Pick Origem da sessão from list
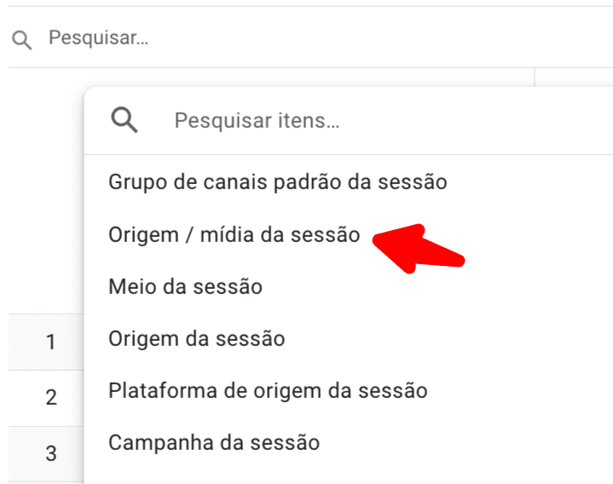 pyautogui.click(x=196, y=339)
